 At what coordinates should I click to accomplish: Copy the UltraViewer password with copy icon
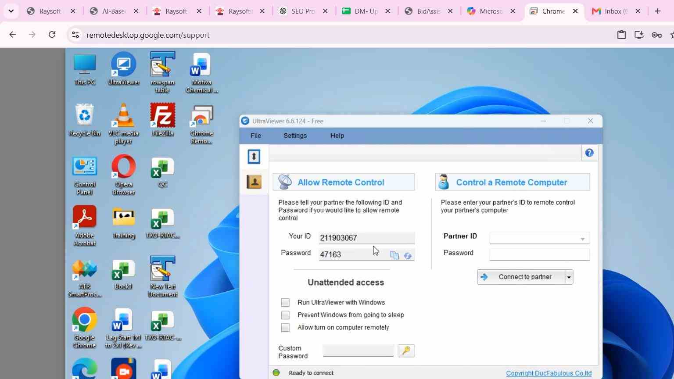pos(394,255)
